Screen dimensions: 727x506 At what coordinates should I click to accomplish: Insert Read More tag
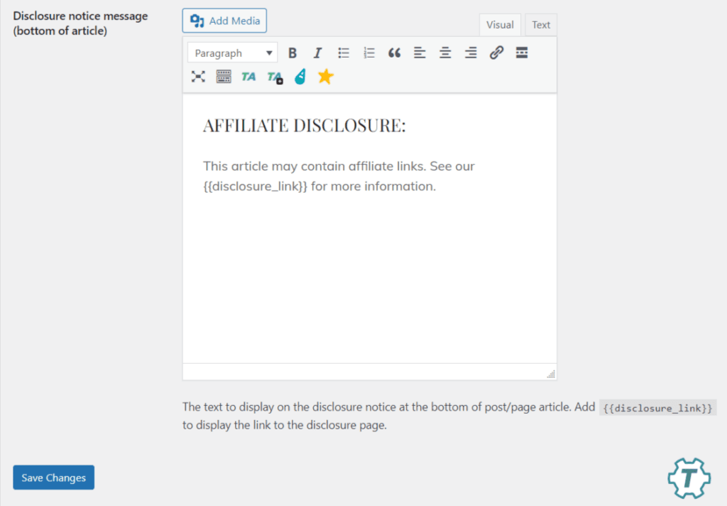(522, 53)
